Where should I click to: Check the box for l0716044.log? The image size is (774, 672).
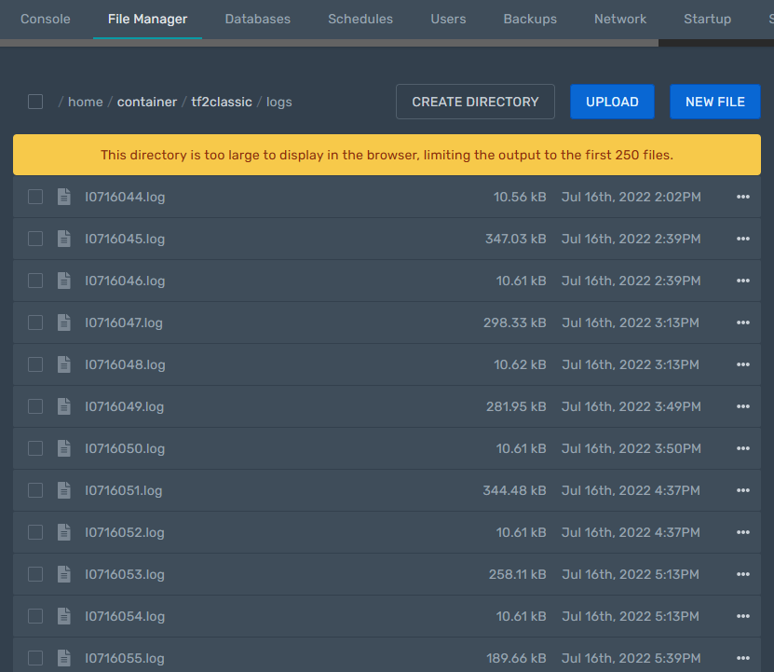[35, 197]
